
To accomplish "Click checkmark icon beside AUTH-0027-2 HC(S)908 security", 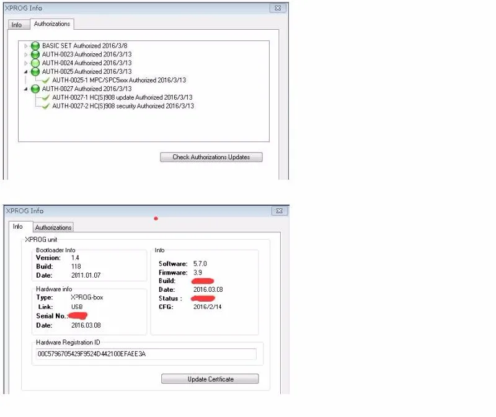I will point(46,106).
